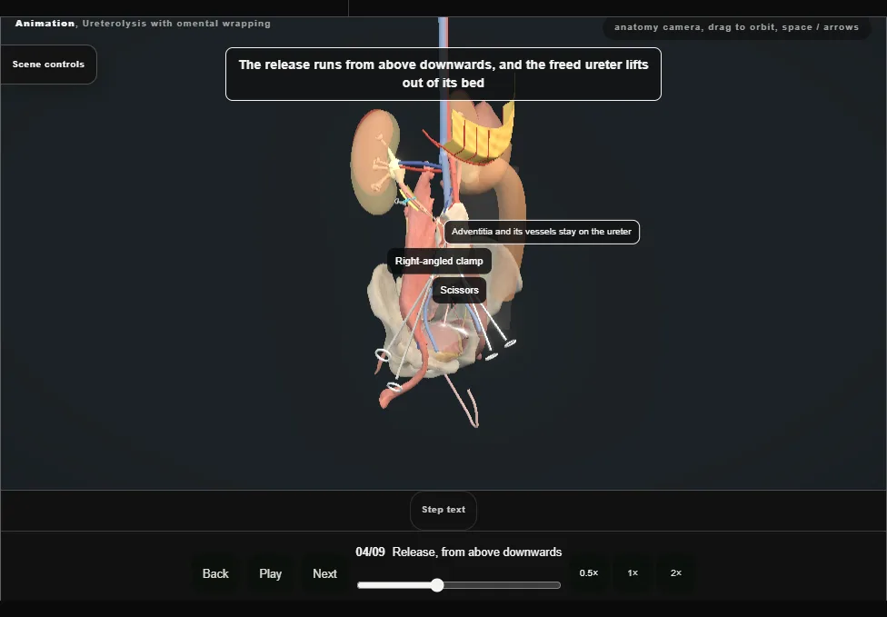Play the animation
Viewport: 887px width, 617px height.
[x=271, y=574]
